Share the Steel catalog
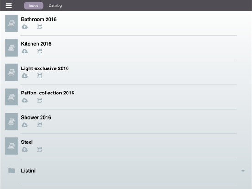Image resolution: width=252 pixels, height=189 pixels. [x=40, y=149]
